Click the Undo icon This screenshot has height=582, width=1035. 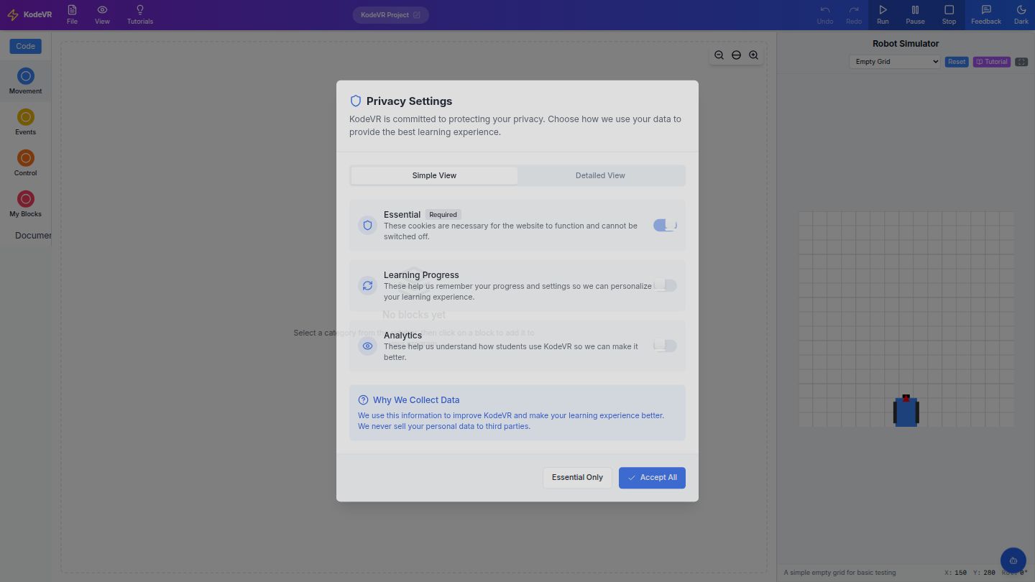click(x=825, y=10)
